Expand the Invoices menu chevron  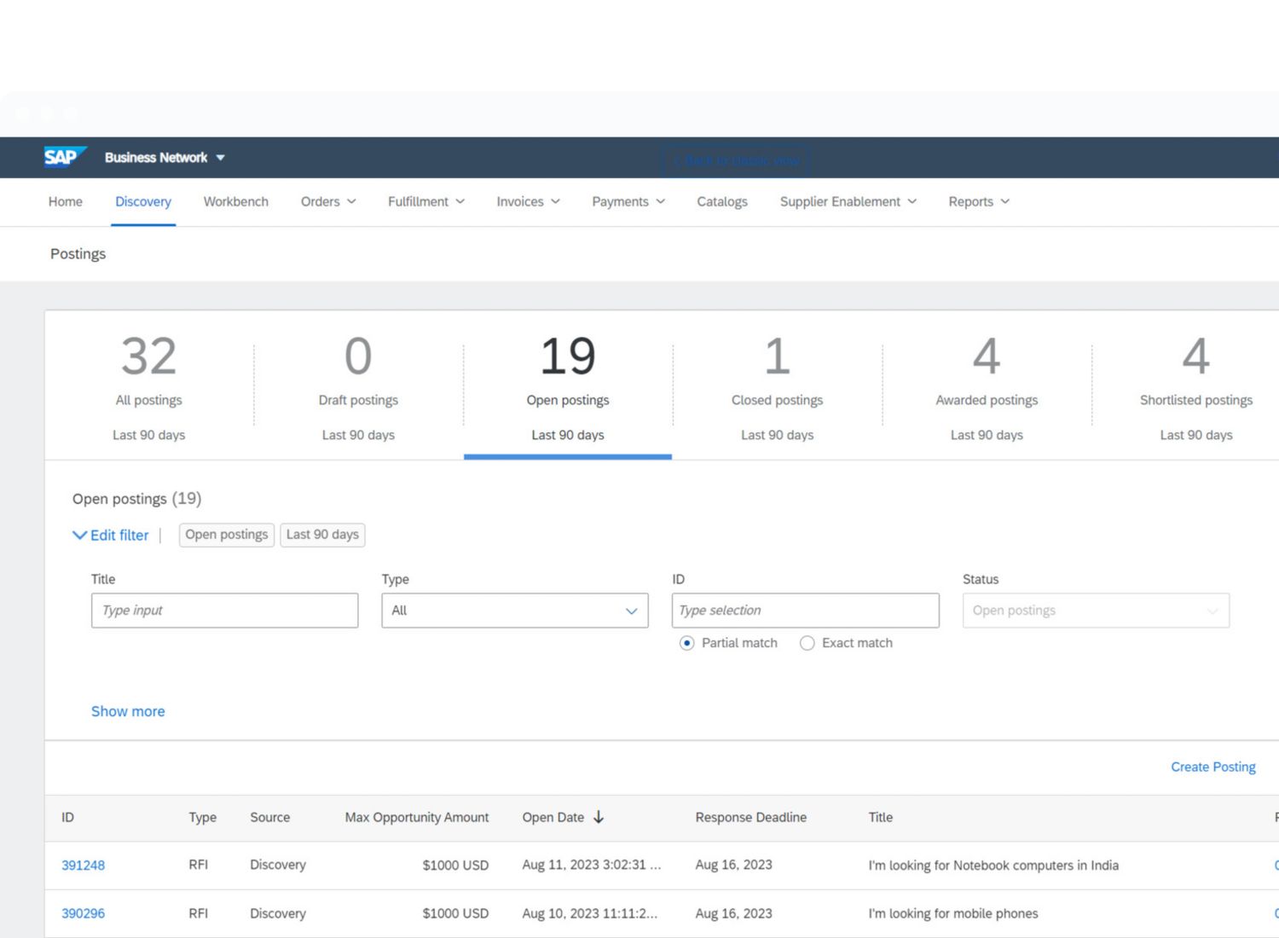555,202
